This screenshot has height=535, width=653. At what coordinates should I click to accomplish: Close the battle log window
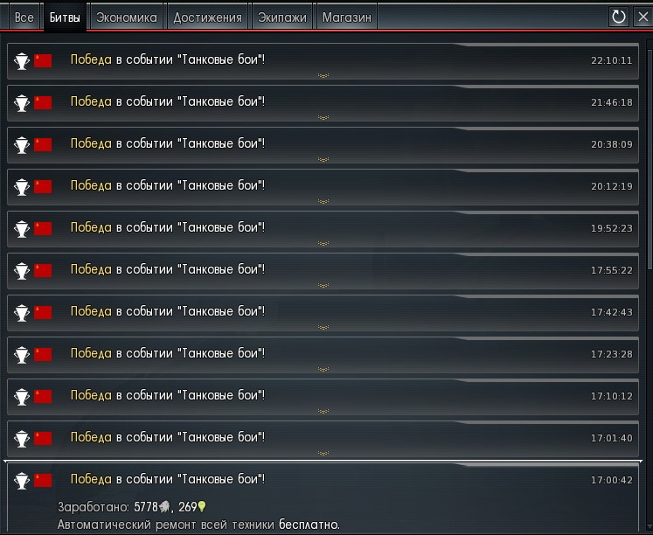(643, 17)
